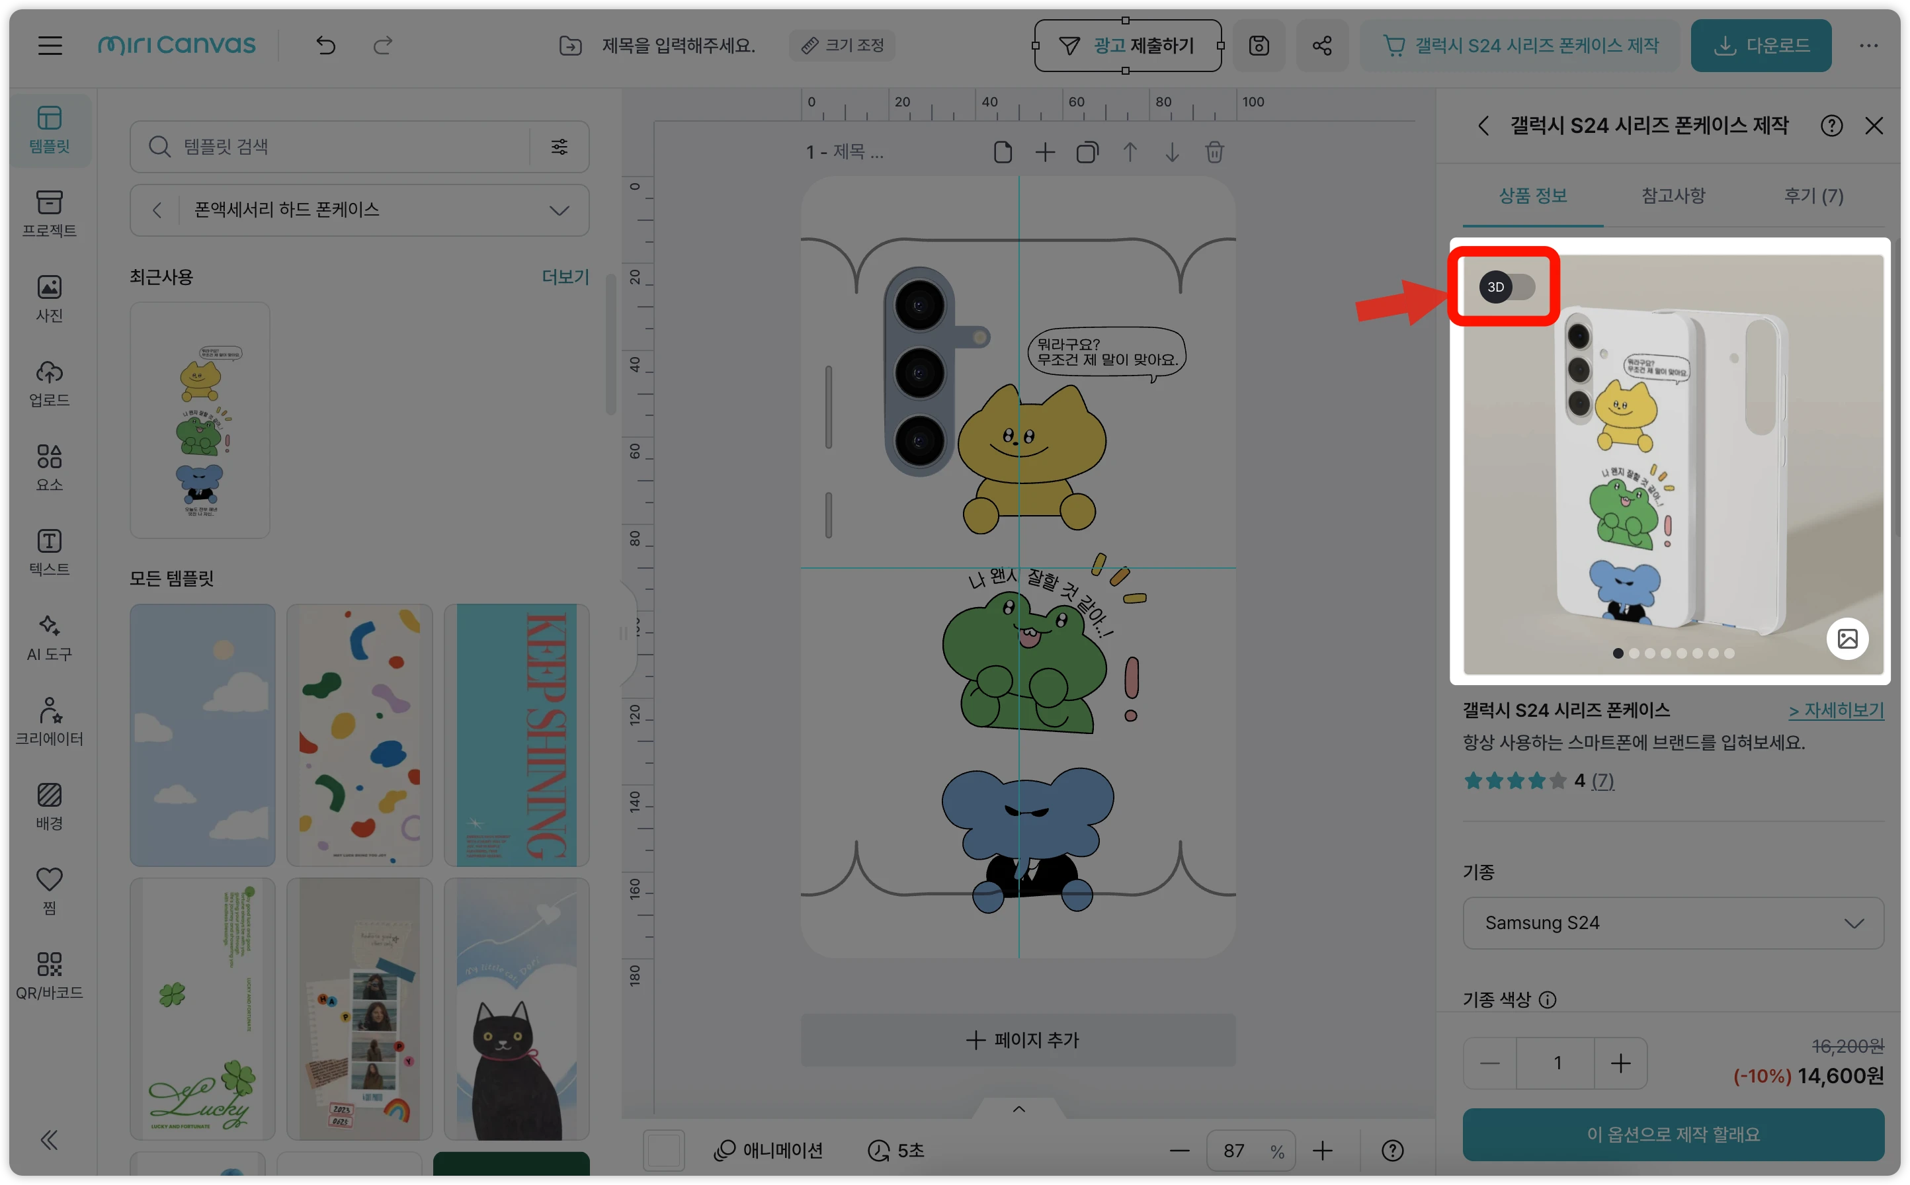
Task: Click the 이 옵션으로 제작 할래요 button
Action: pyautogui.click(x=1673, y=1134)
